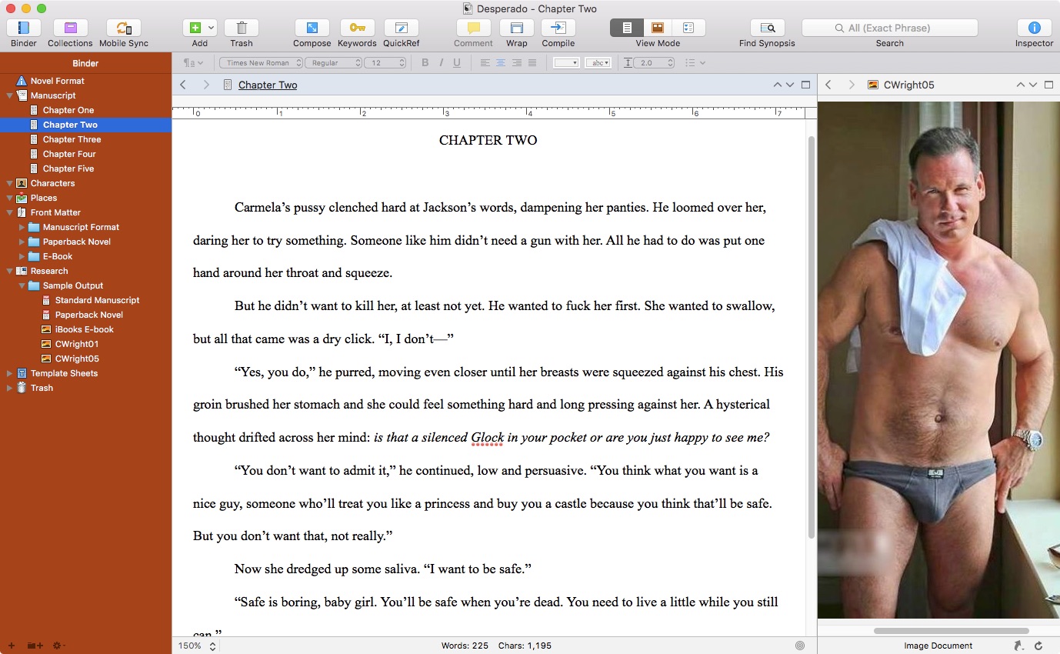The height and width of the screenshot is (654, 1060).
Task: Click the Compile toolbar icon
Action: point(558,28)
